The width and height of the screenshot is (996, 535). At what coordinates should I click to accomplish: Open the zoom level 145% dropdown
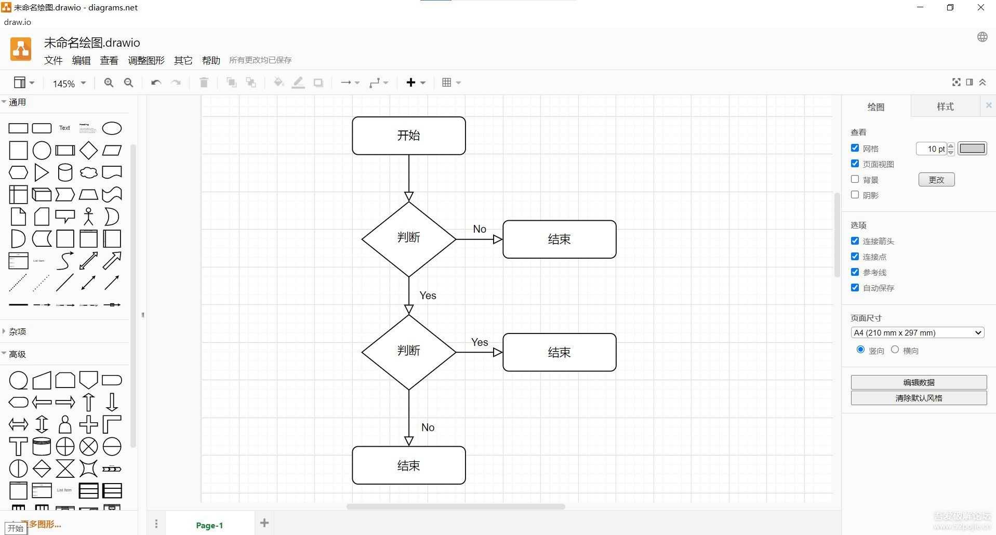pos(68,83)
